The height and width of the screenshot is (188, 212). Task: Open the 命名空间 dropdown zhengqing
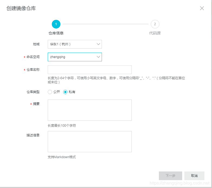pyautogui.click(x=75, y=57)
